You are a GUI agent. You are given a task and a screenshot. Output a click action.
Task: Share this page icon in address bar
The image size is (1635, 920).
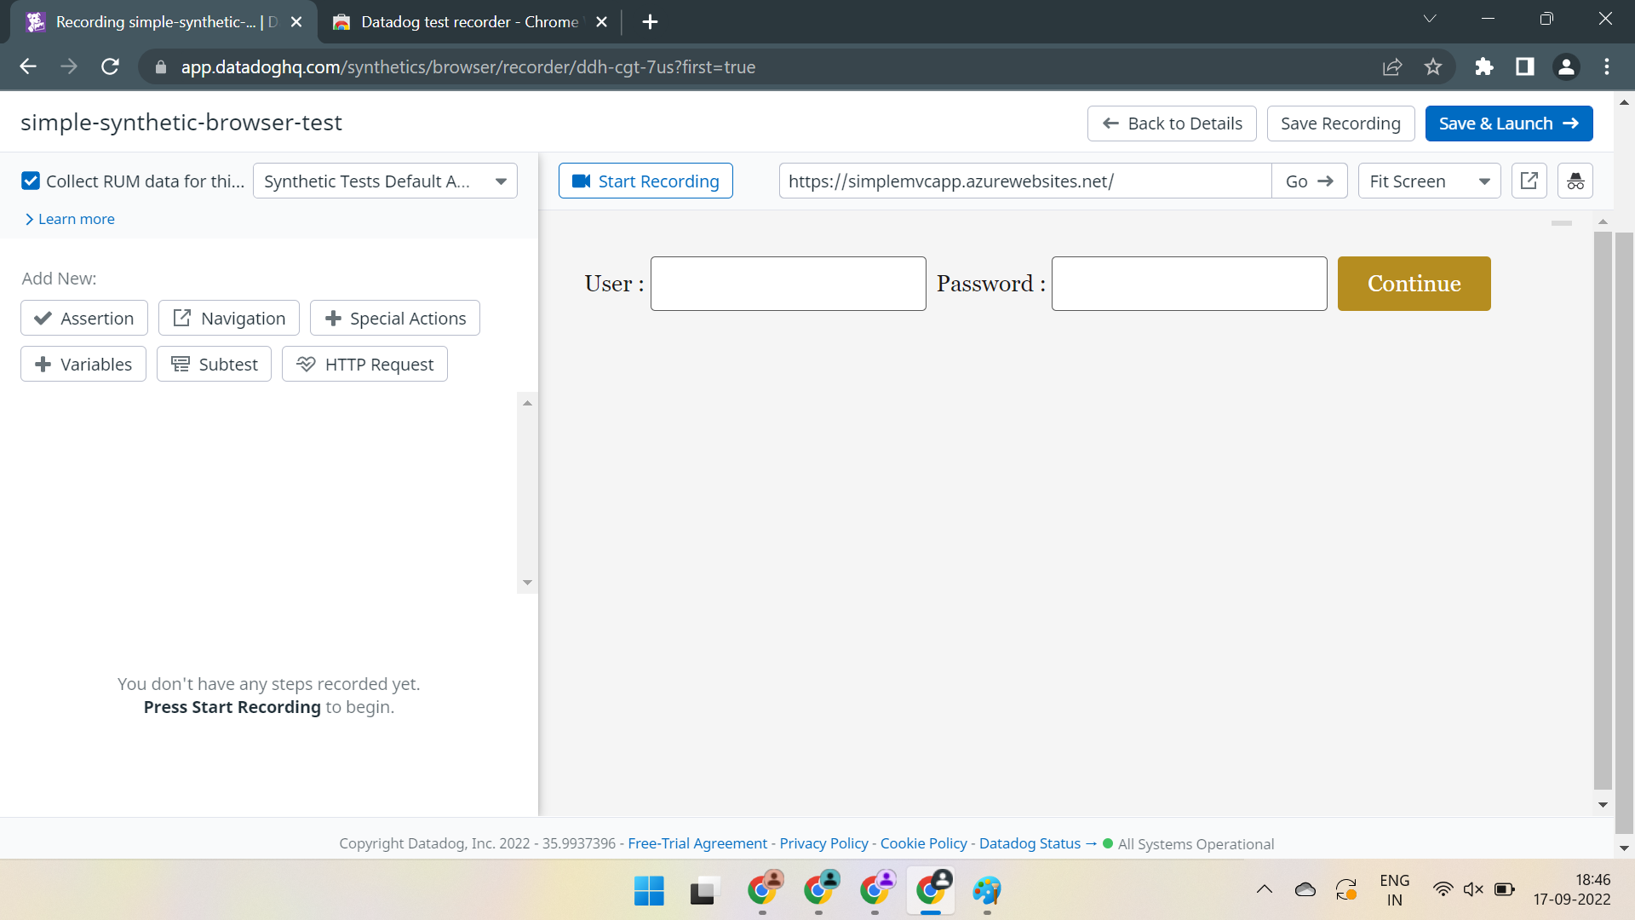click(x=1392, y=66)
